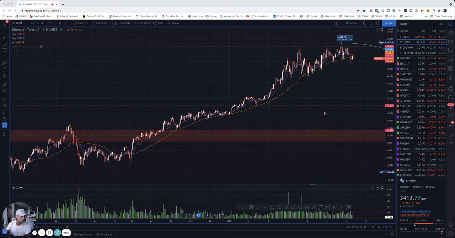Open the Indicators menu
Viewport: 455px width, 238px height.
coord(99,23)
